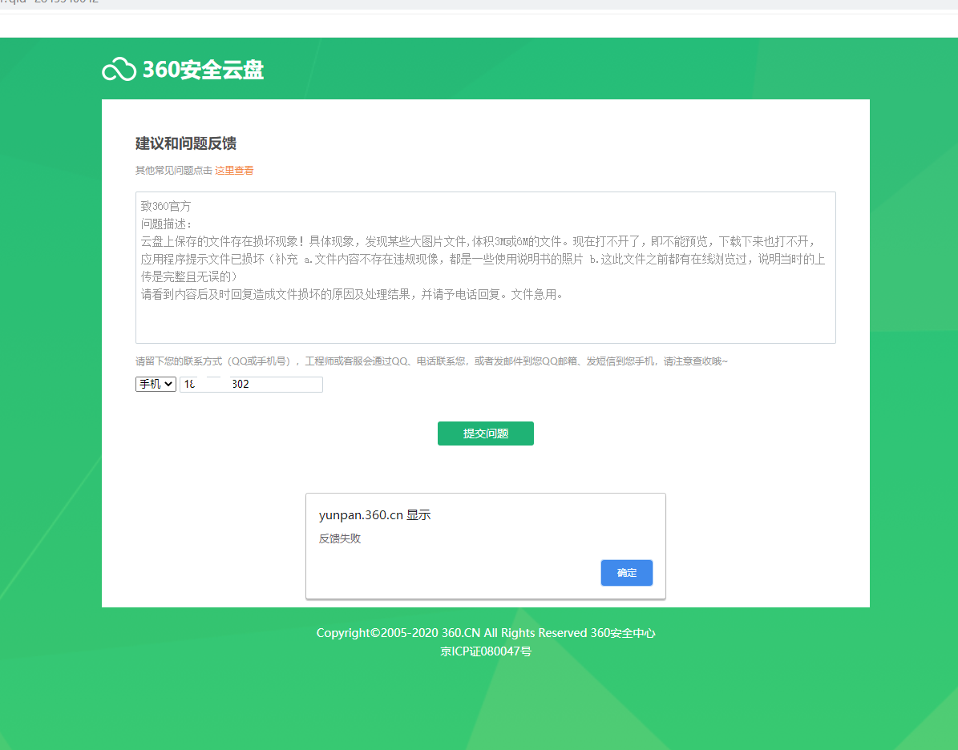
Task: Submit feedback with 提交问题 button
Action: 486,433
